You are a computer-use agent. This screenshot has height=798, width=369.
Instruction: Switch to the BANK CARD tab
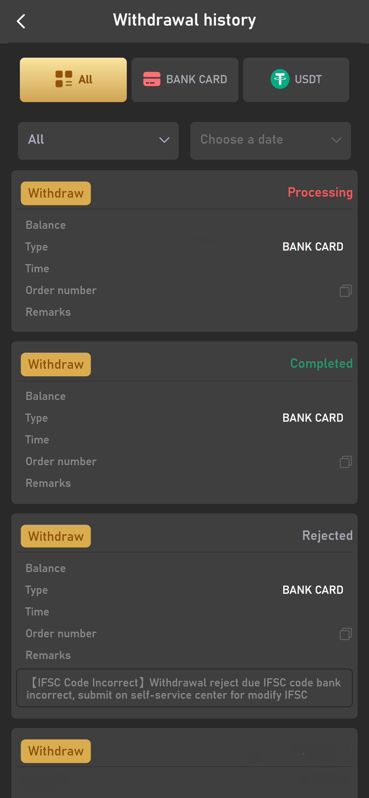(185, 80)
